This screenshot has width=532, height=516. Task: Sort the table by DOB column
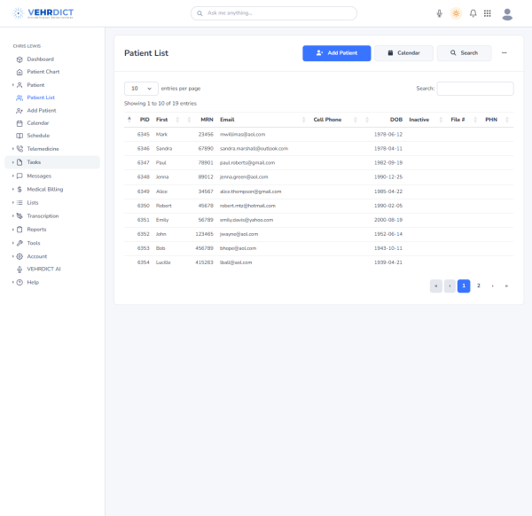pos(395,119)
